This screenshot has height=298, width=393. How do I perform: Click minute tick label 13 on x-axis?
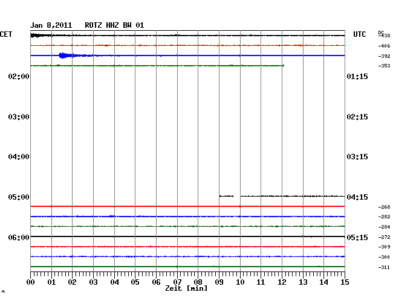point(303,282)
